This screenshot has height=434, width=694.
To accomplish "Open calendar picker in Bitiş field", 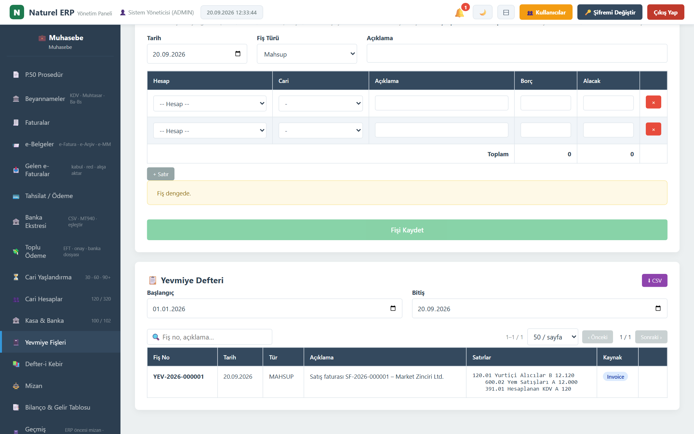I will click(x=658, y=308).
